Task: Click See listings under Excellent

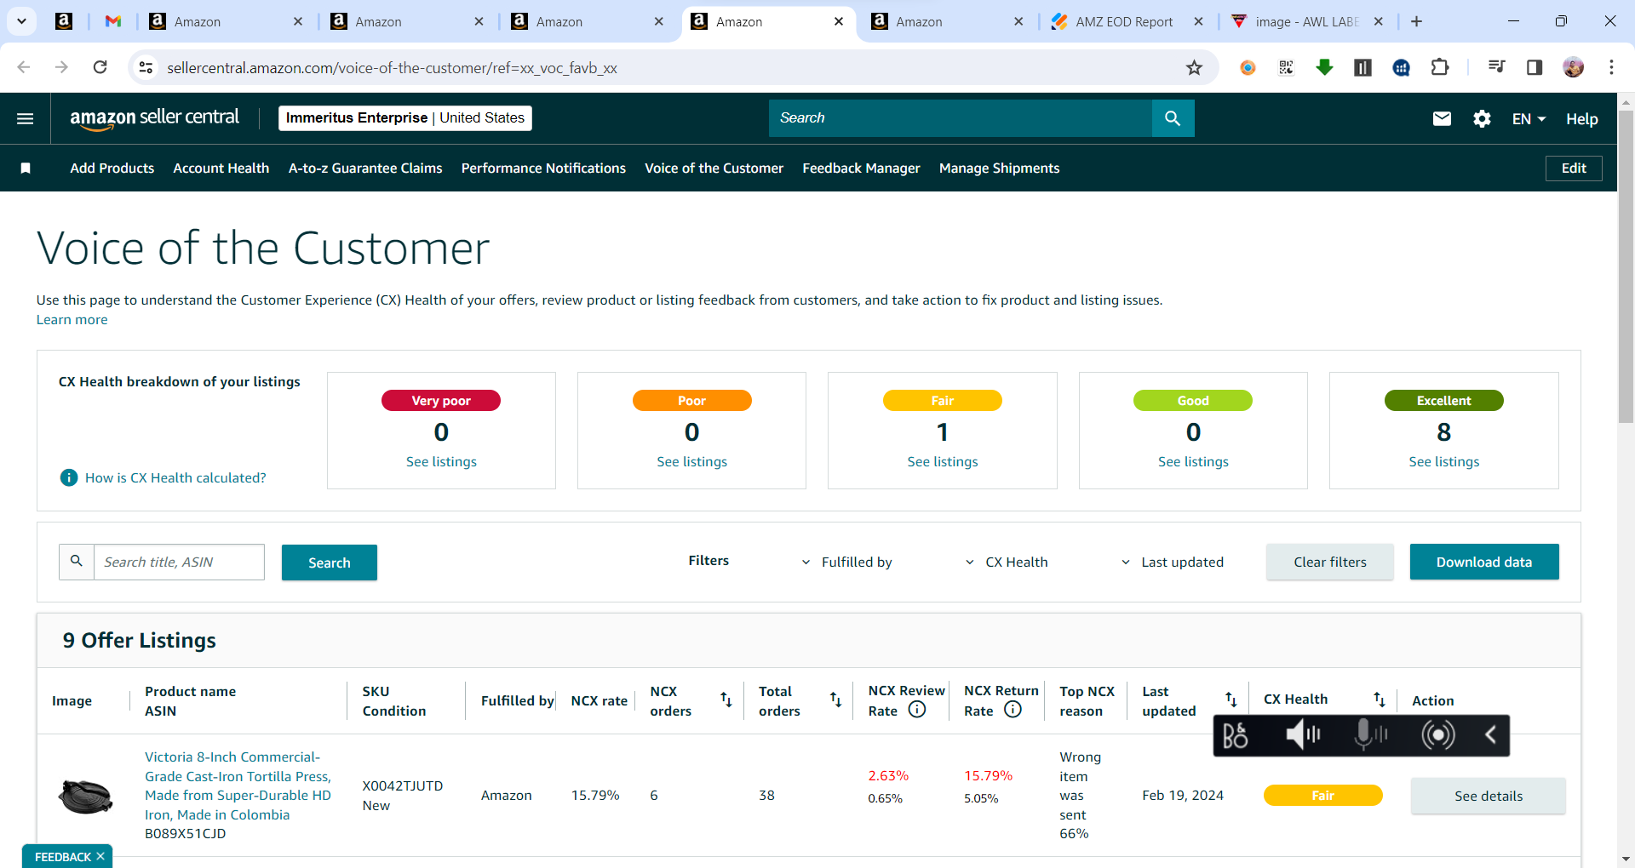Action: pyautogui.click(x=1443, y=462)
